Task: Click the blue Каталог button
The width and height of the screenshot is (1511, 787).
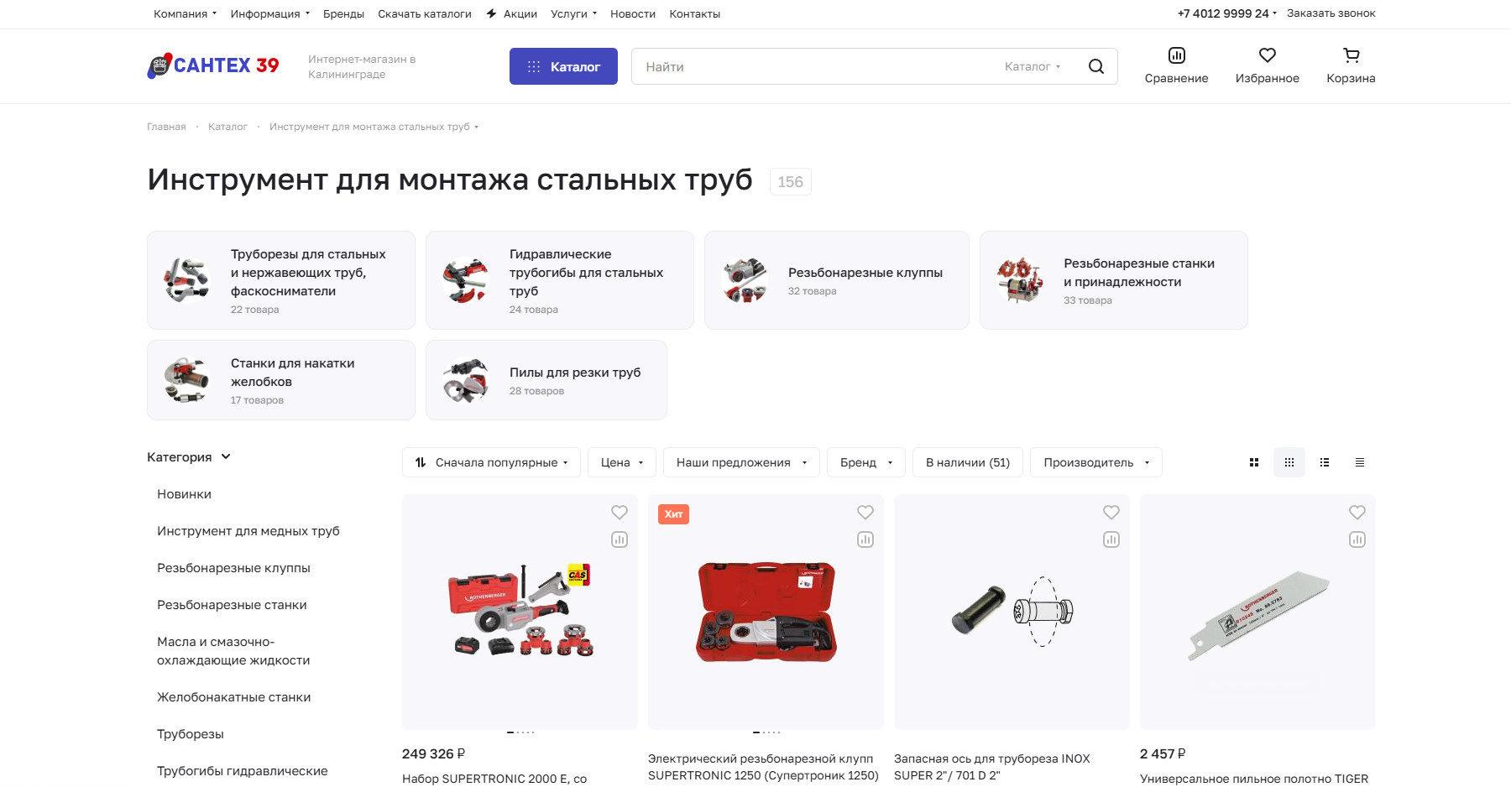Action: pos(563,66)
